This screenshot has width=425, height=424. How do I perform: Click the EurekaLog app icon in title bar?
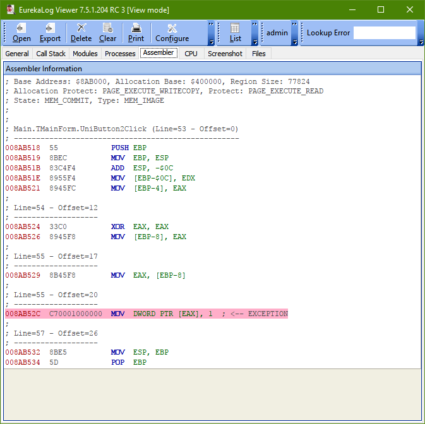pyautogui.click(x=10, y=10)
